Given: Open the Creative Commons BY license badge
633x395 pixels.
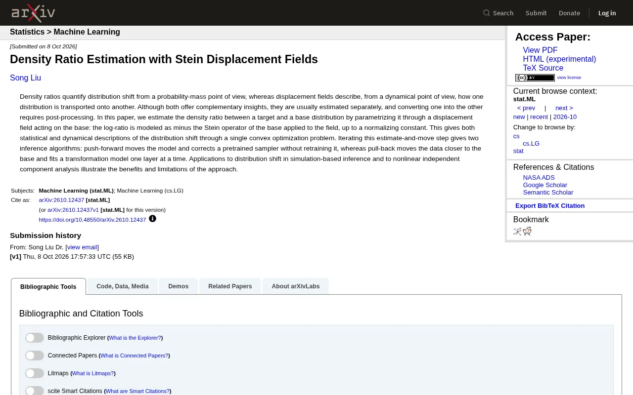Looking at the screenshot, I should pyautogui.click(x=535, y=78).
